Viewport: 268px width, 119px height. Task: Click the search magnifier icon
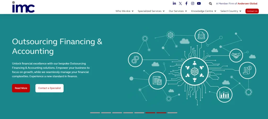tap(210, 4)
